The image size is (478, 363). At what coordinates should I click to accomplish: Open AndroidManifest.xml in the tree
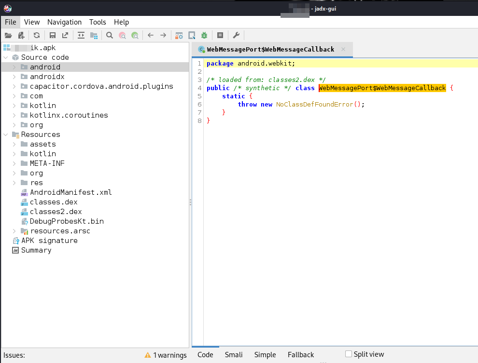click(70, 192)
